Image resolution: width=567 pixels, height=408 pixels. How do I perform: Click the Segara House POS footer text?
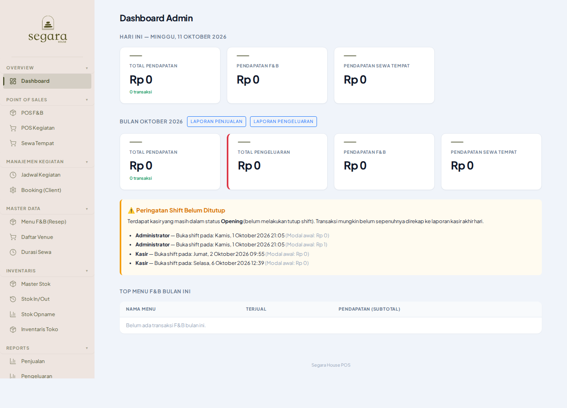(331, 365)
